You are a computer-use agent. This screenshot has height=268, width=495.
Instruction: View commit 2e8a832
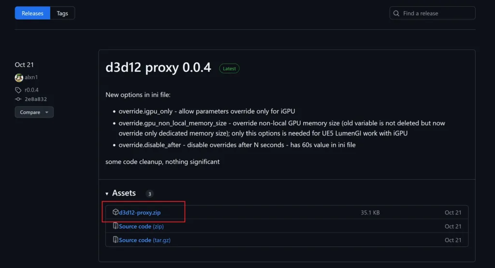pyautogui.click(x=36, y=99)
